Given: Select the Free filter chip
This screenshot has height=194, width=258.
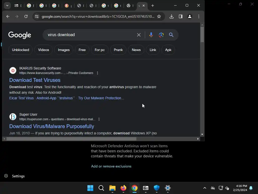Looking at the screenshot, I should click(x=82, y=50).
